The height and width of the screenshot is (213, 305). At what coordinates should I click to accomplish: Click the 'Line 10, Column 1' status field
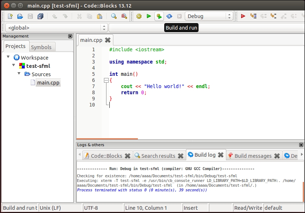[153, 208]
